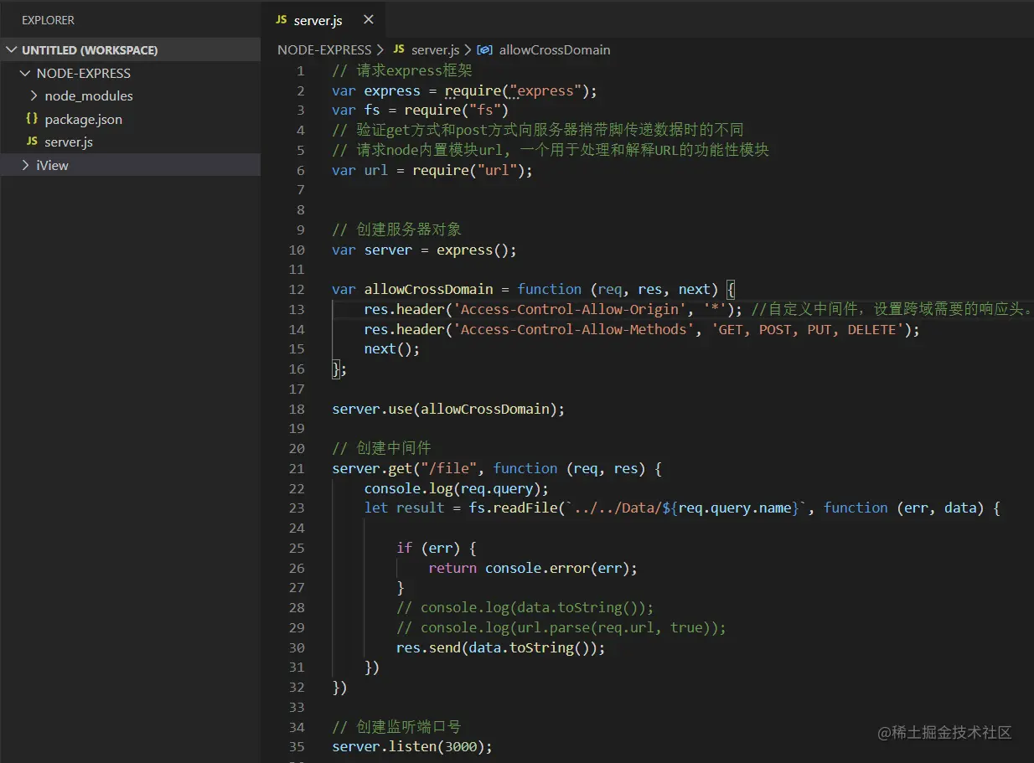Screen dimensions: 1034x763
Task: Open package.json from the explorer
Action: click(83, 119)
